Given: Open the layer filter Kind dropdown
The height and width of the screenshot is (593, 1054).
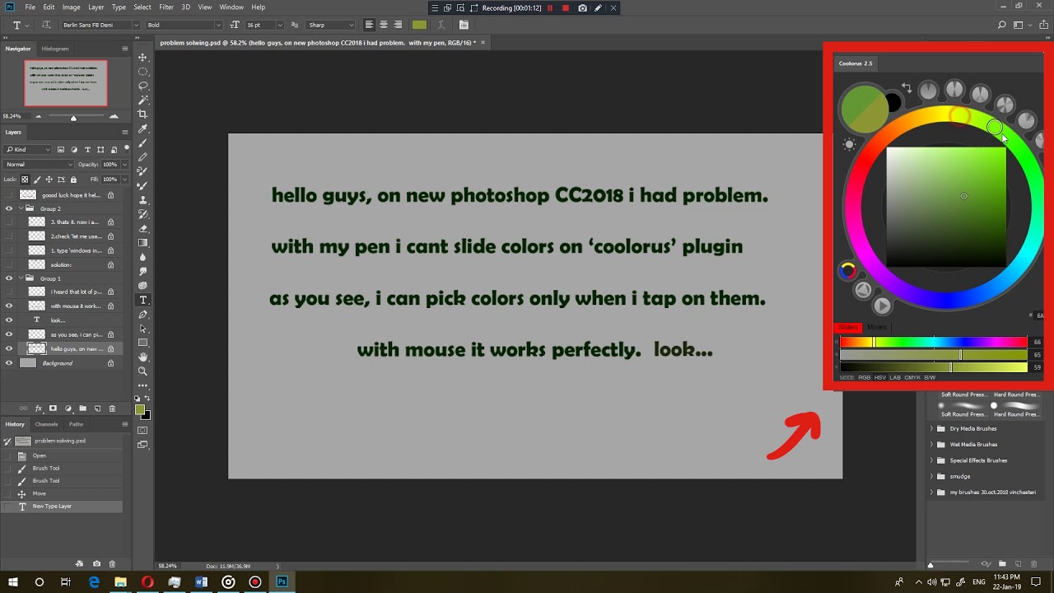Looking at the screenshot, I should pos(29,149).
